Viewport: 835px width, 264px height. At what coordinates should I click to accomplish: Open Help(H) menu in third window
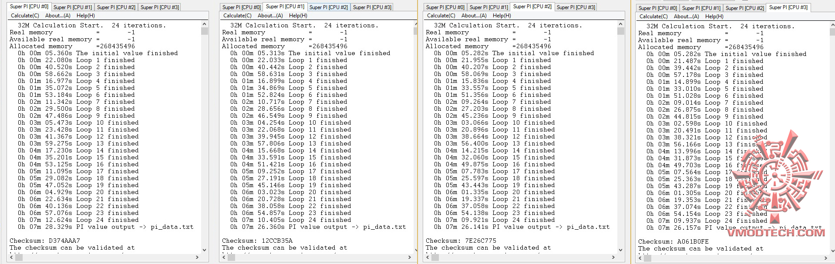502,16
